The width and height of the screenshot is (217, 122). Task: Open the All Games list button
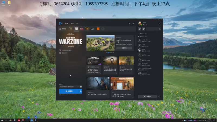[x=63, y=29]
